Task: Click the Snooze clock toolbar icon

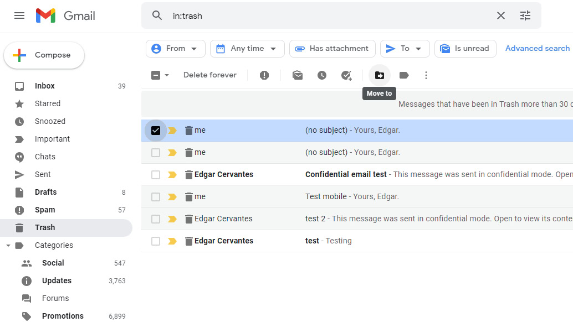Action: (x=322, y=75)
